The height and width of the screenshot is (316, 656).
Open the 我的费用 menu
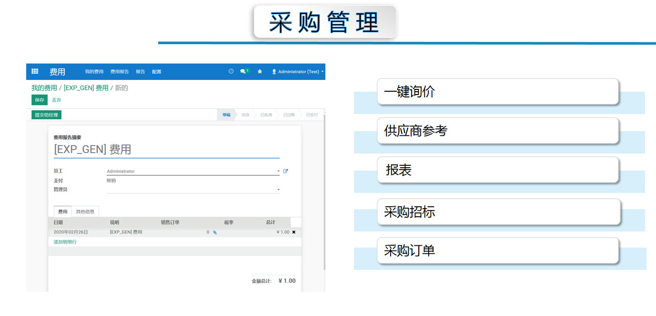pos(94,72)
